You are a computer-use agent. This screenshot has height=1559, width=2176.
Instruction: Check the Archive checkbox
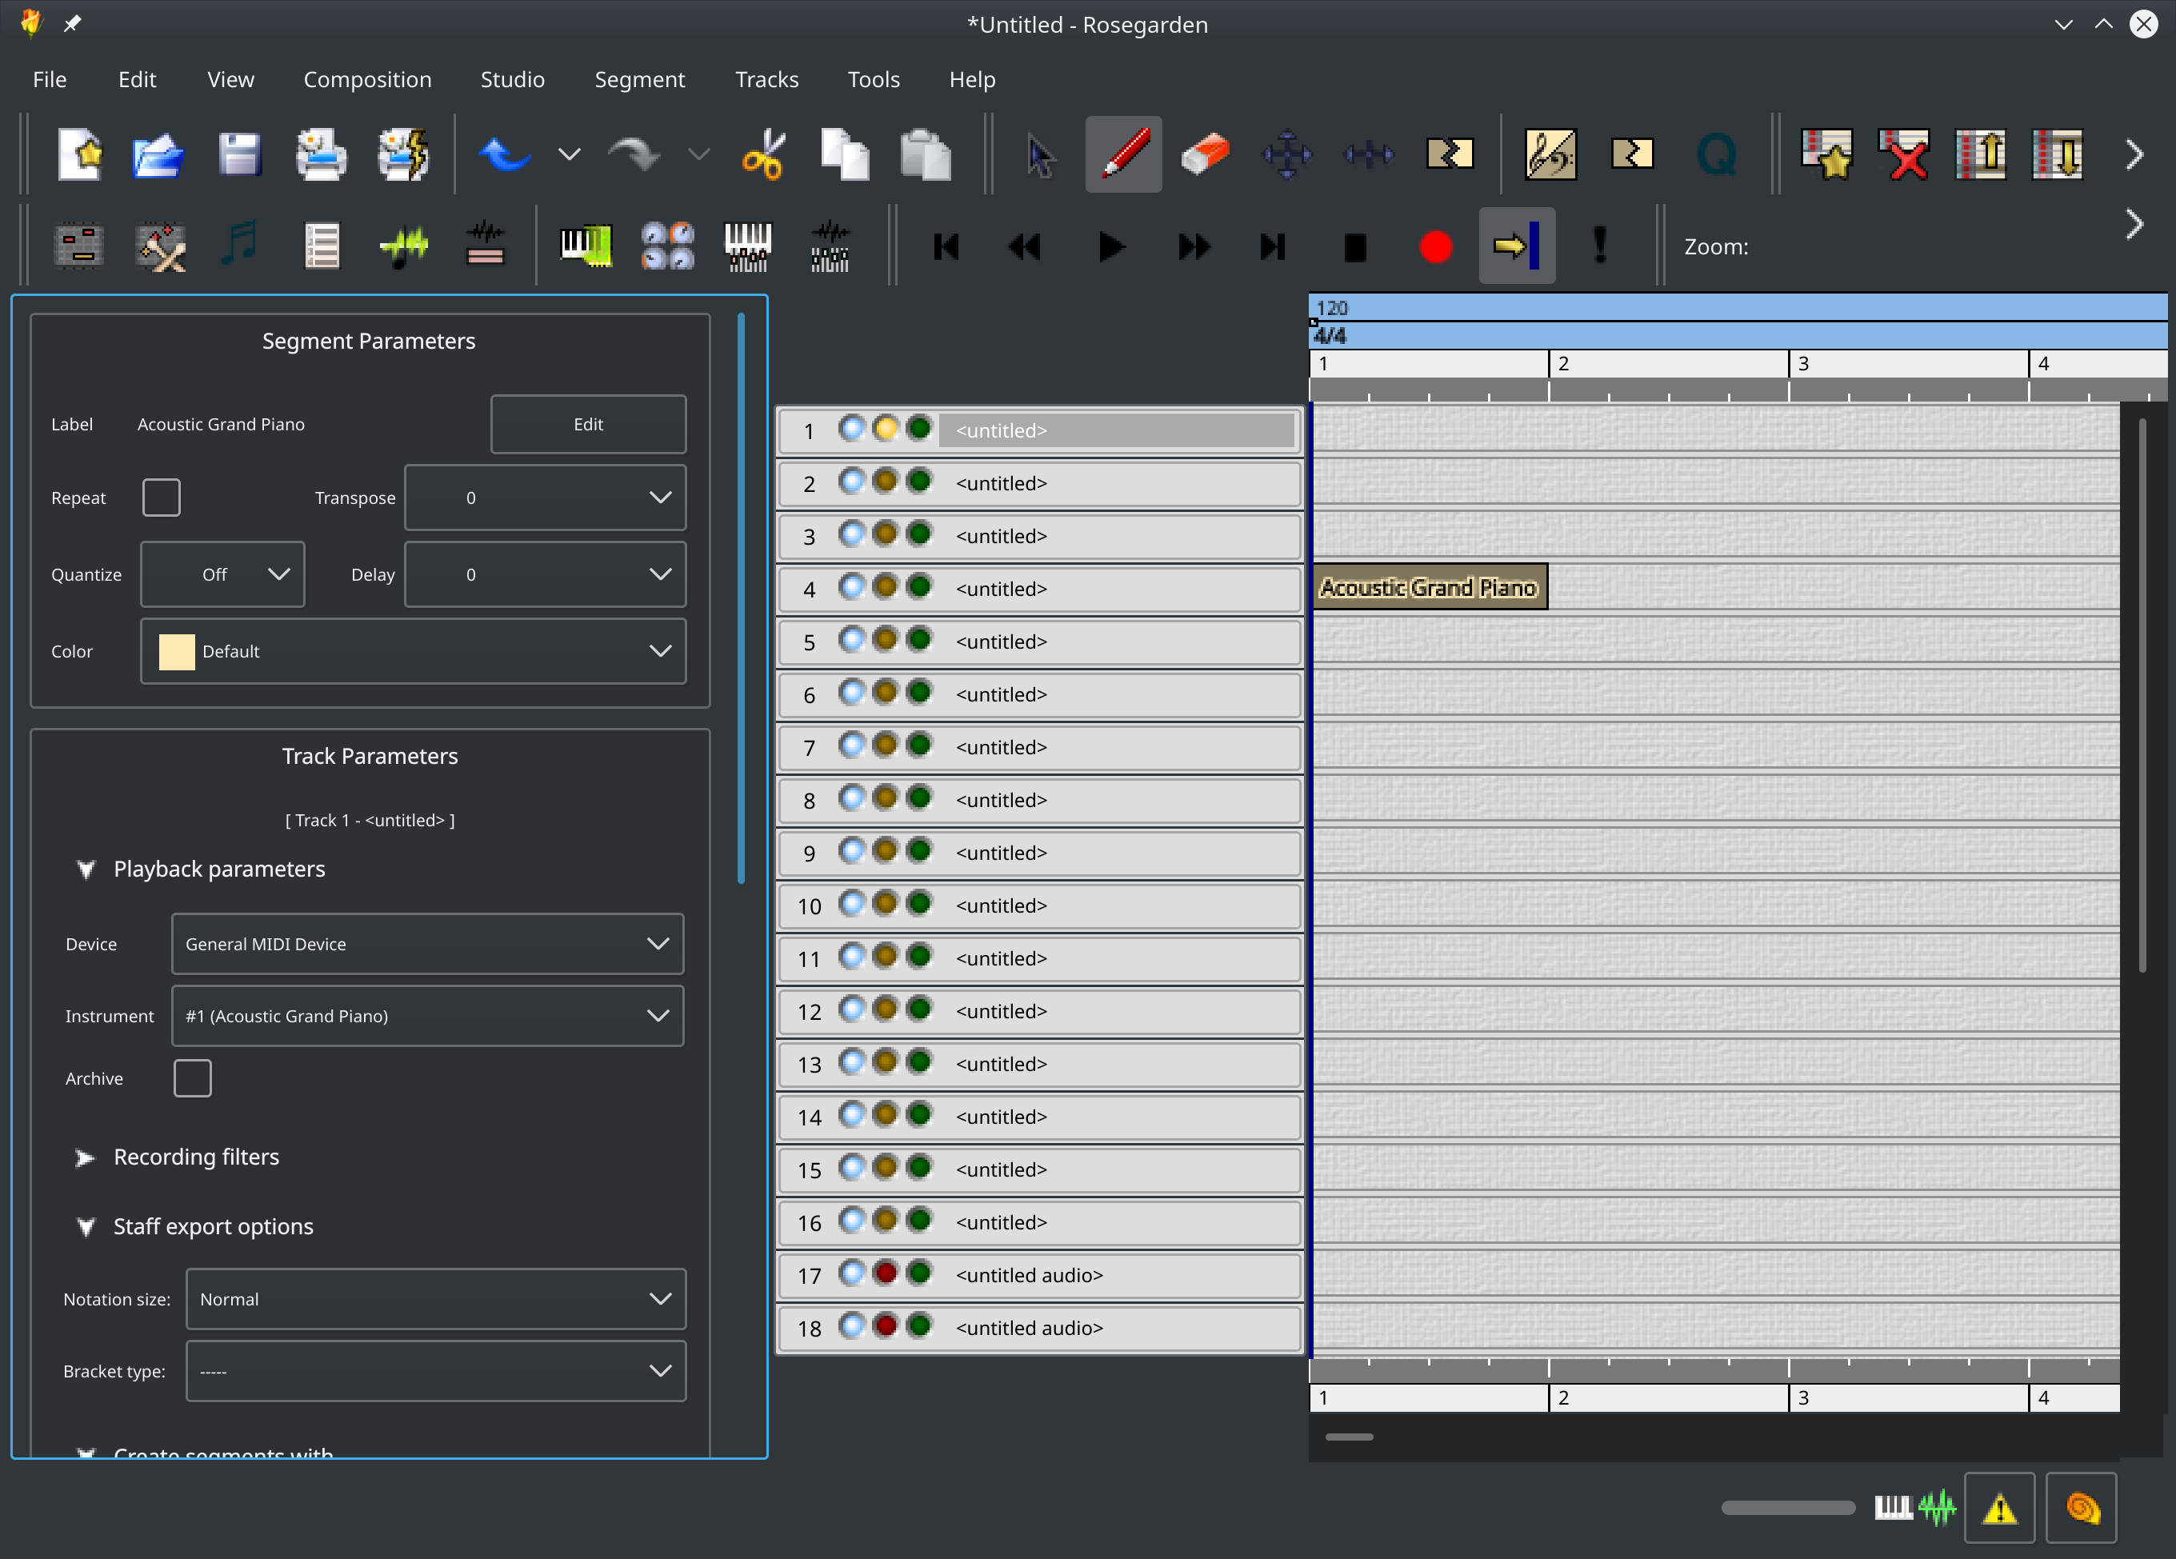[192, 1078]
